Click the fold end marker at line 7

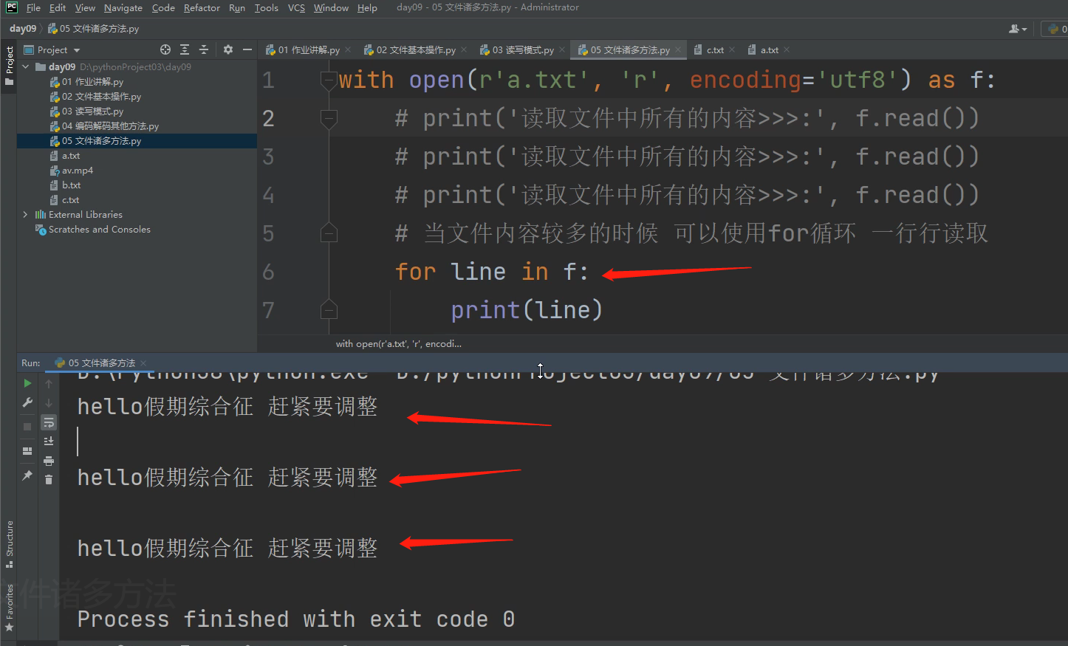click(x=329, y=310)
